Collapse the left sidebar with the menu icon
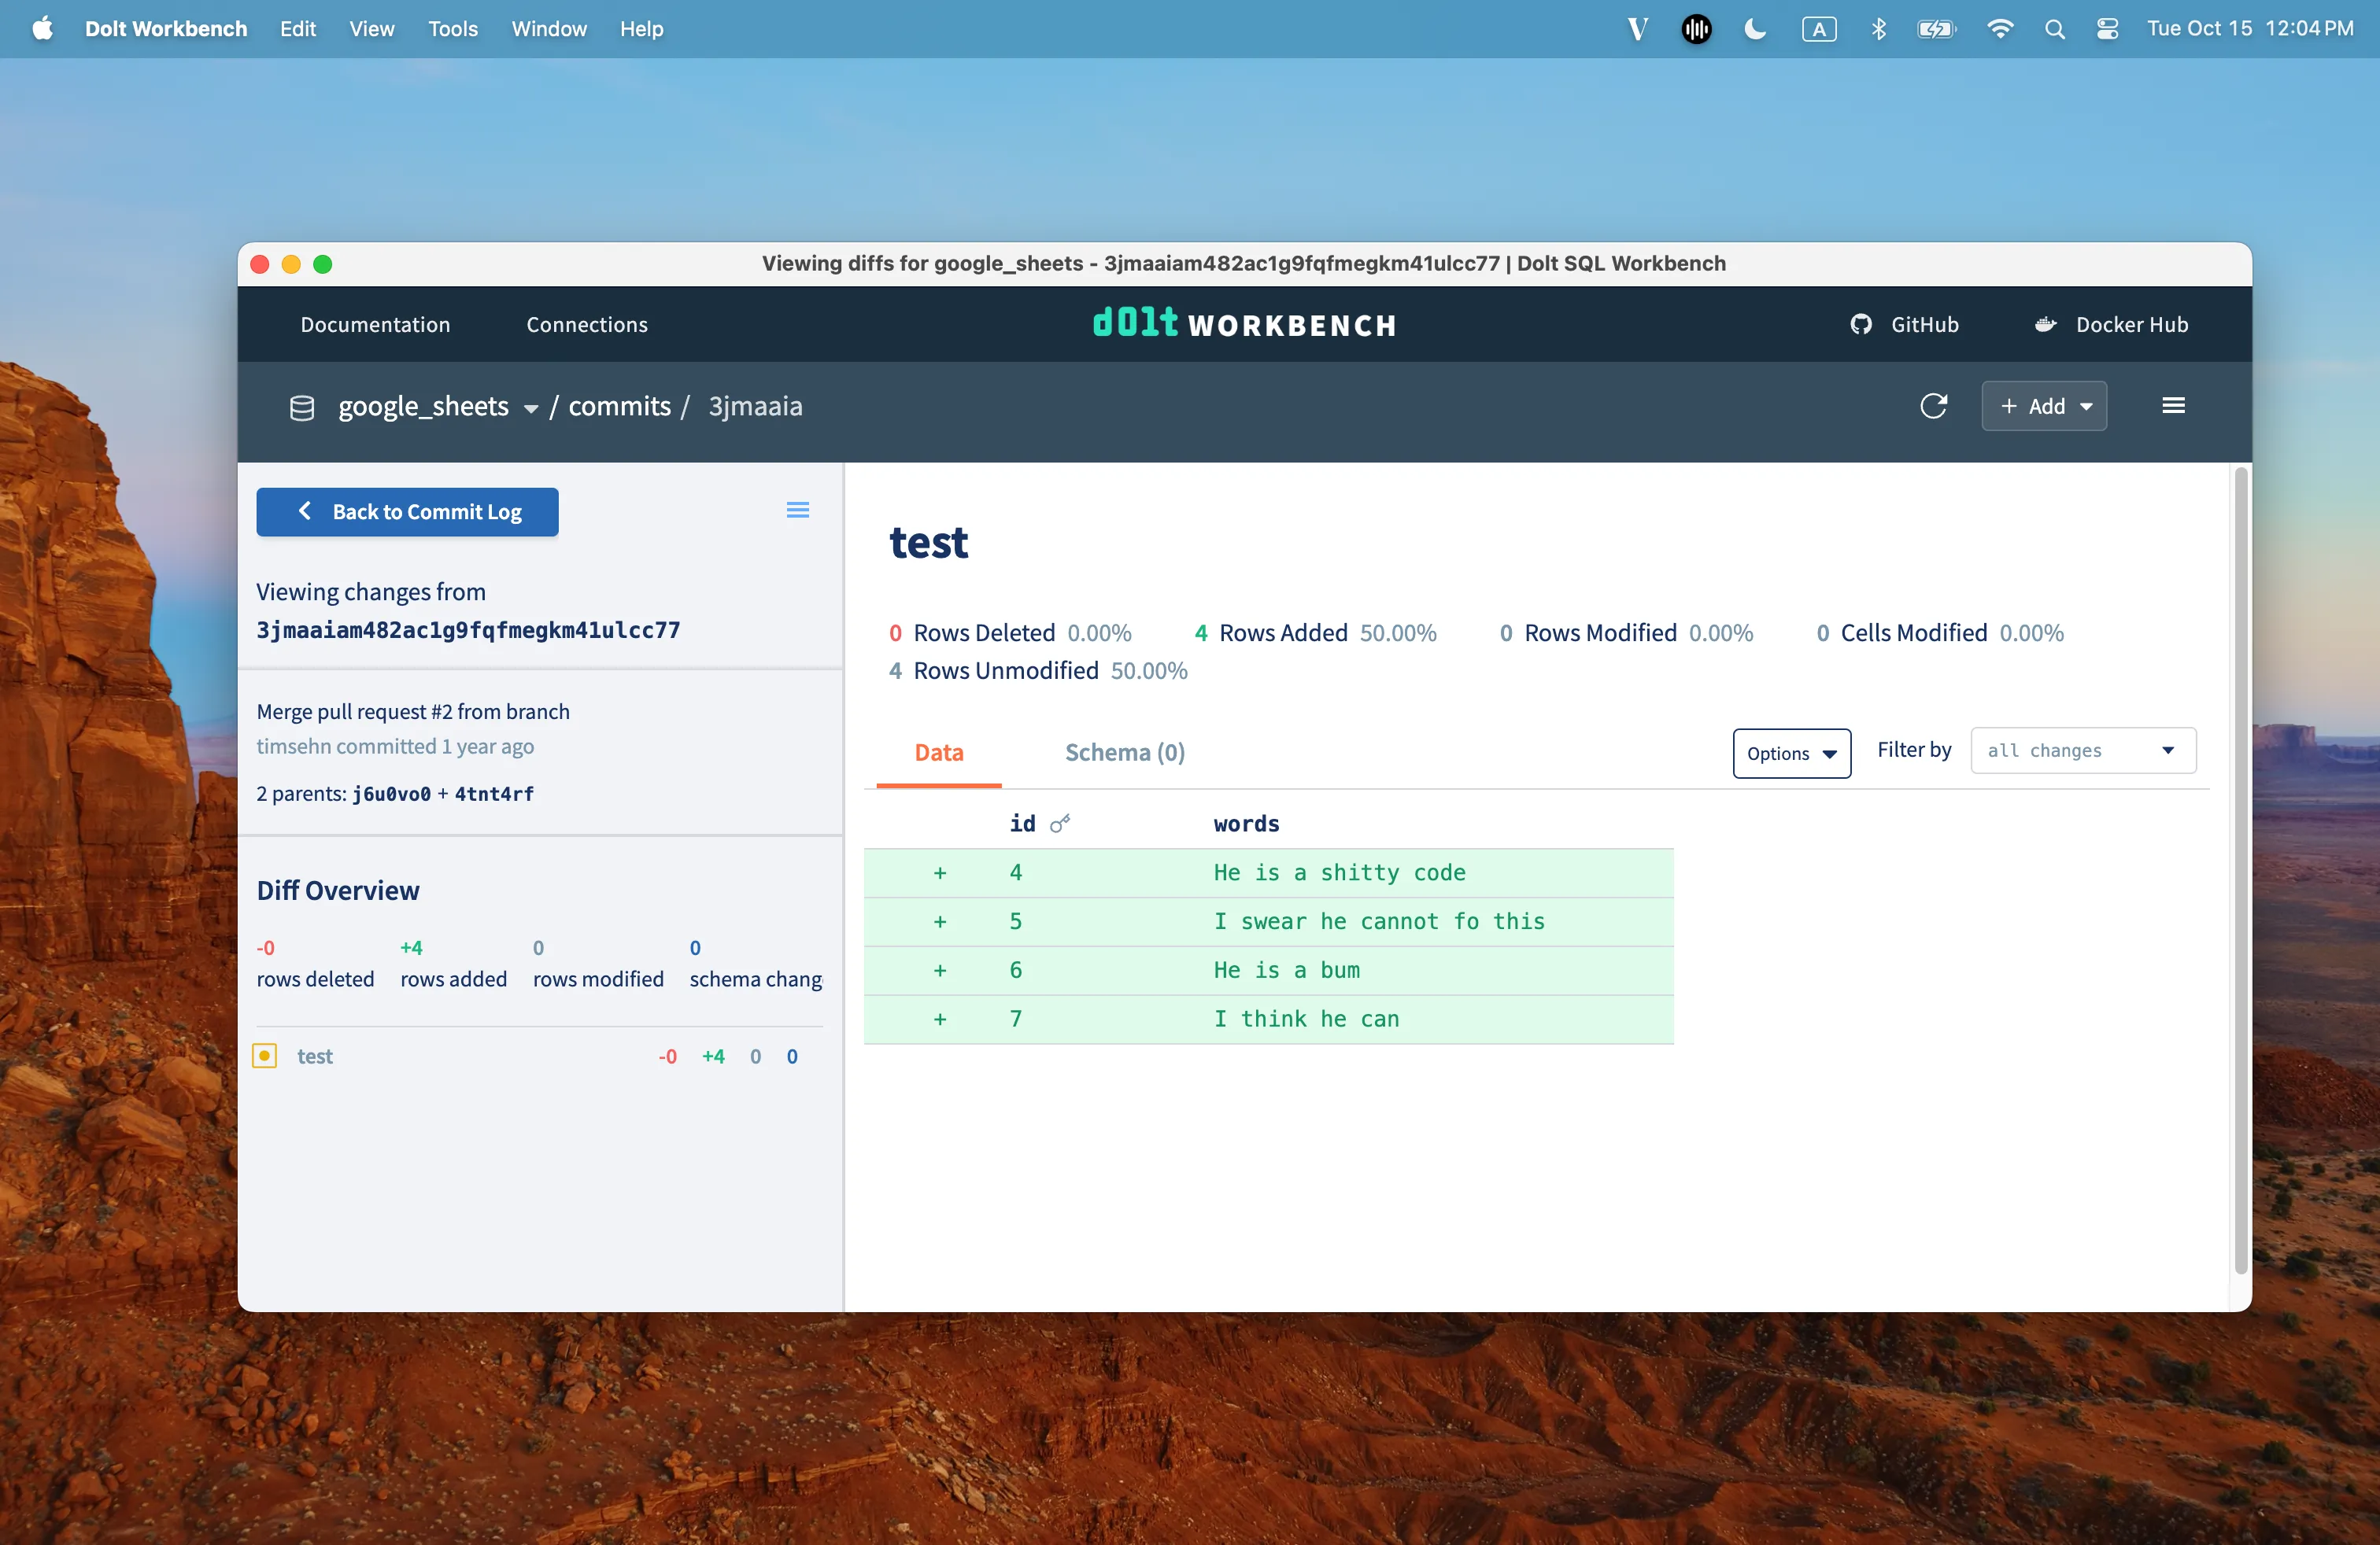Image resolution: width=2380 pixels, height=1545 pixels. [x=797, y=511]
